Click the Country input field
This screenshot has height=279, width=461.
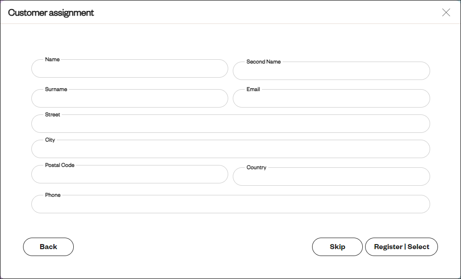click(331, 177)
